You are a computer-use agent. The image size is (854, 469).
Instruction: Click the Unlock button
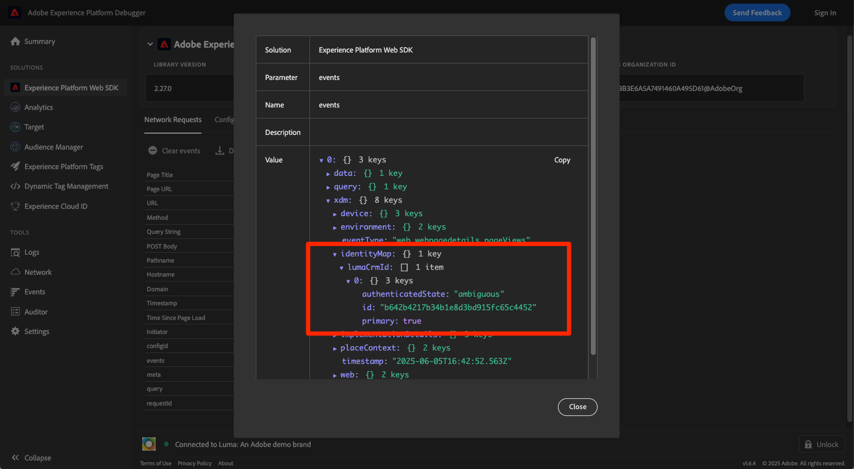[x=822, y=444]
